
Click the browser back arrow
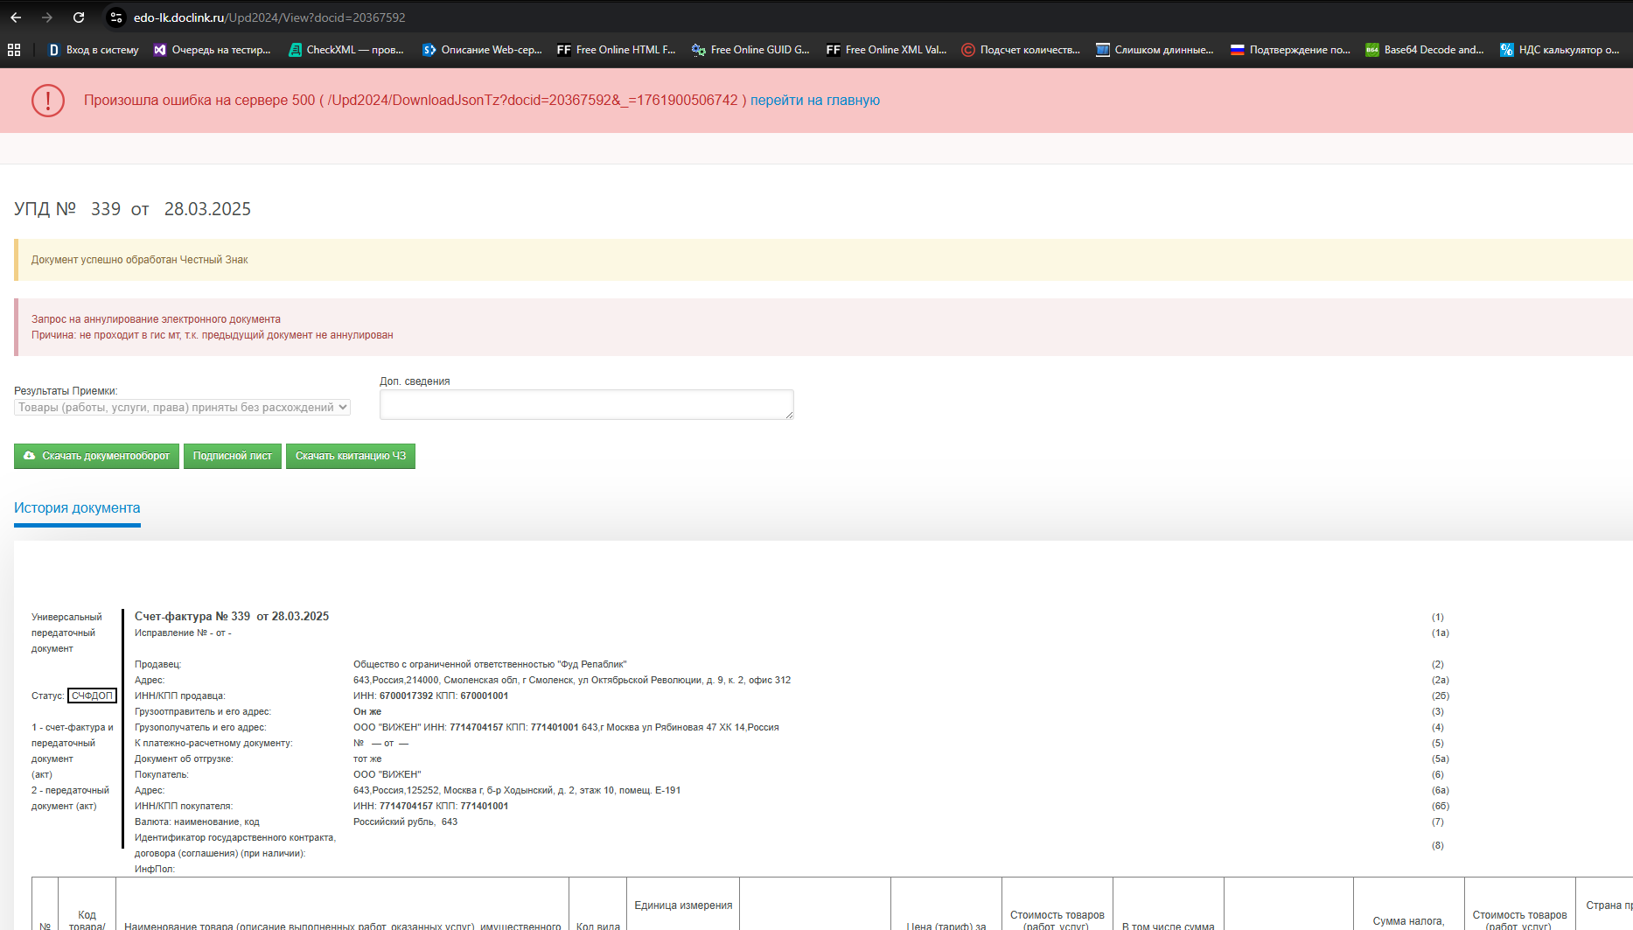[16, 17]
